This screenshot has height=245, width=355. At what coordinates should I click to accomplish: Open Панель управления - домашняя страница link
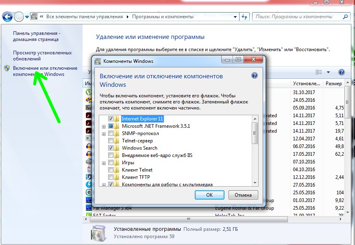37,36
